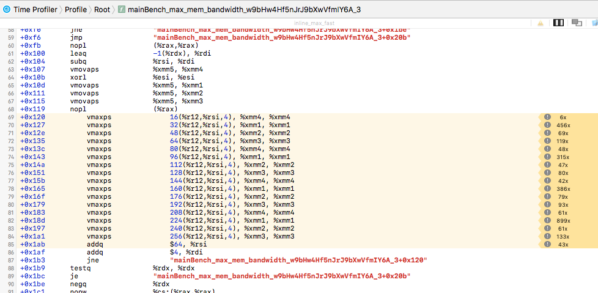Click the alert icon on the 899x row
Viewport: 598px width, 293px height.
547,220
